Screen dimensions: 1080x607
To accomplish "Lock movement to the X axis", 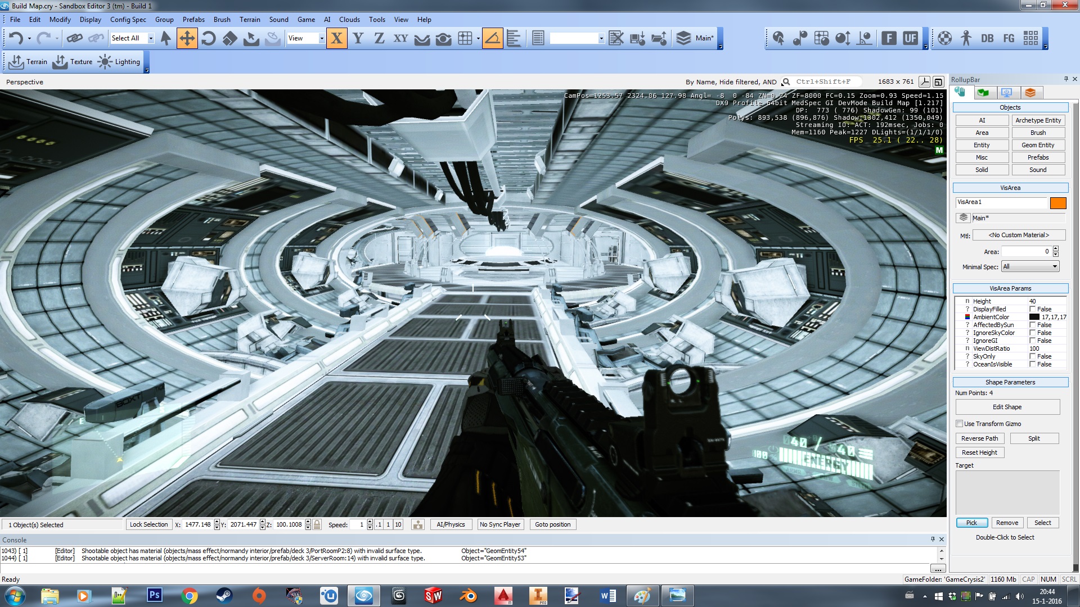I will 336,38.
